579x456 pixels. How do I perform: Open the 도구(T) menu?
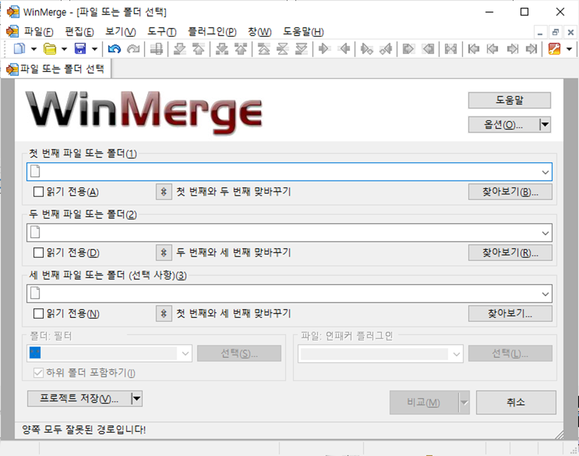click(162, 32)
